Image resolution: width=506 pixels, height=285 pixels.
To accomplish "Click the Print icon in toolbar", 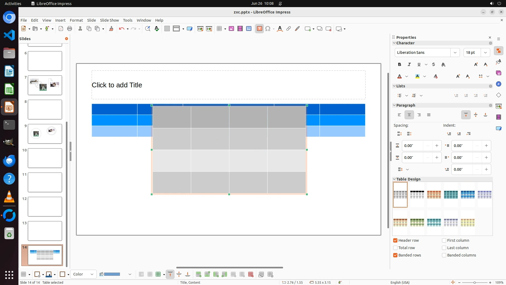I will click(70, 29).
